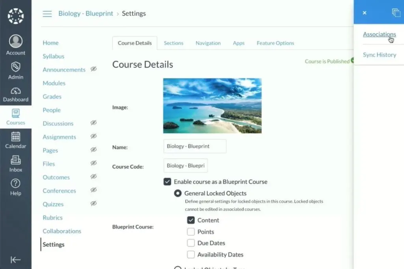Open the Calendar icon

16,137
